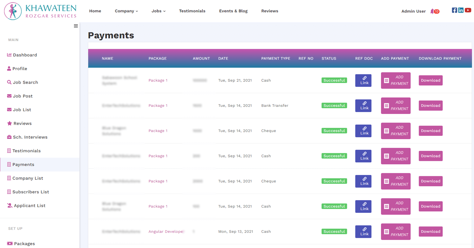Expand the Company dropdown menu
This screenshot has width=474, height=248.
[126, 11]
